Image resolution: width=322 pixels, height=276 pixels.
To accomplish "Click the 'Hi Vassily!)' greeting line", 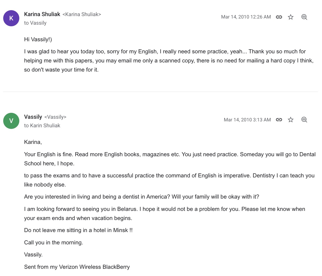I will (38, 39).
